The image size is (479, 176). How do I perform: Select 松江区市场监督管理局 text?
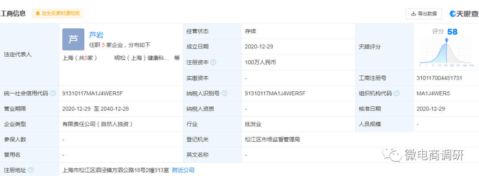(272, 140)
